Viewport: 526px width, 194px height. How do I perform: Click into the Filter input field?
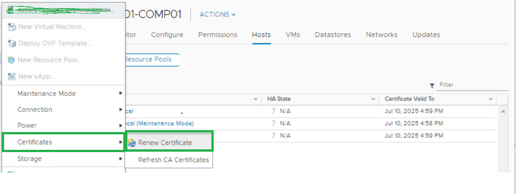pyautogui.click(x=472, y=85)
